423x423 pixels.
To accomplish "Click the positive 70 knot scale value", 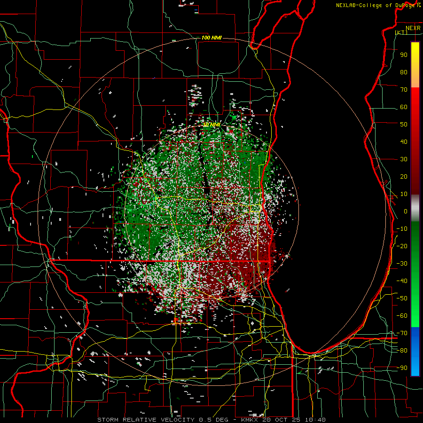I will (x=404, y=90).
